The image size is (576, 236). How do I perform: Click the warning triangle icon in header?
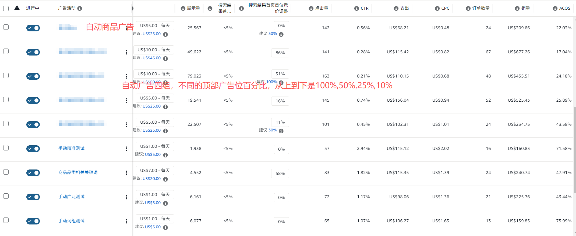pyautogui.click(x=17, y=8)
